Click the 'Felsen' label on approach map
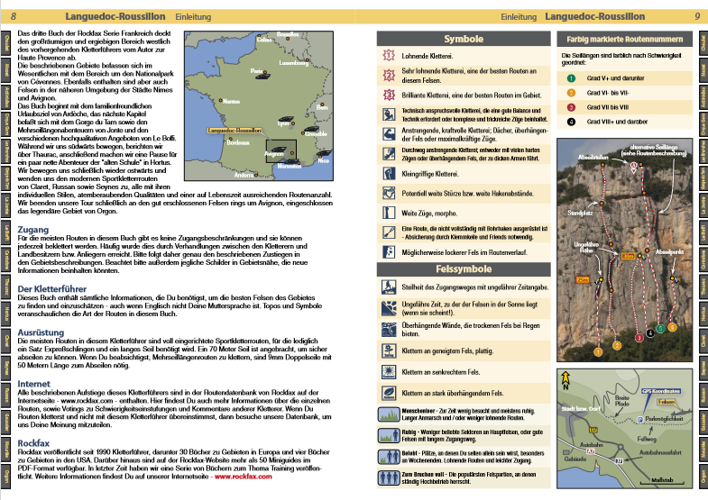 tap(666, 402)
